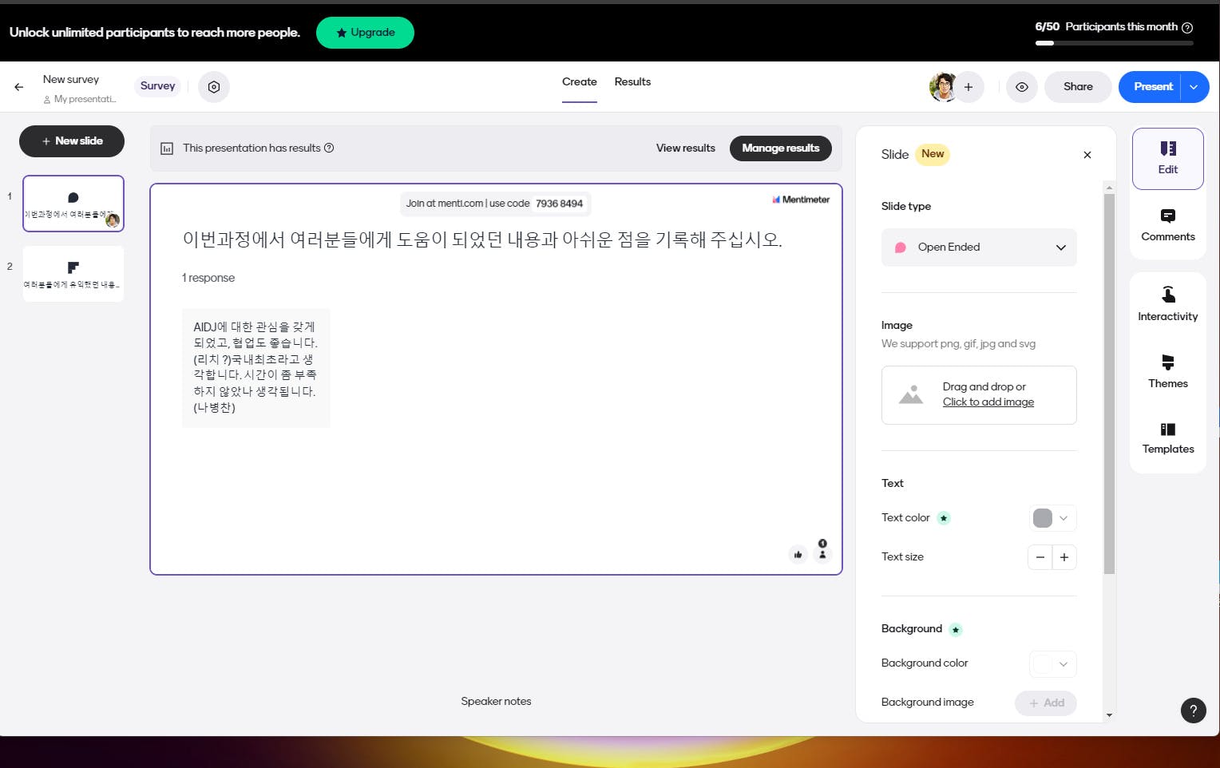Viewport: 1220px width, 768px height.
Task: Click the gray Text color swatch
Action: pos(1043,518)
